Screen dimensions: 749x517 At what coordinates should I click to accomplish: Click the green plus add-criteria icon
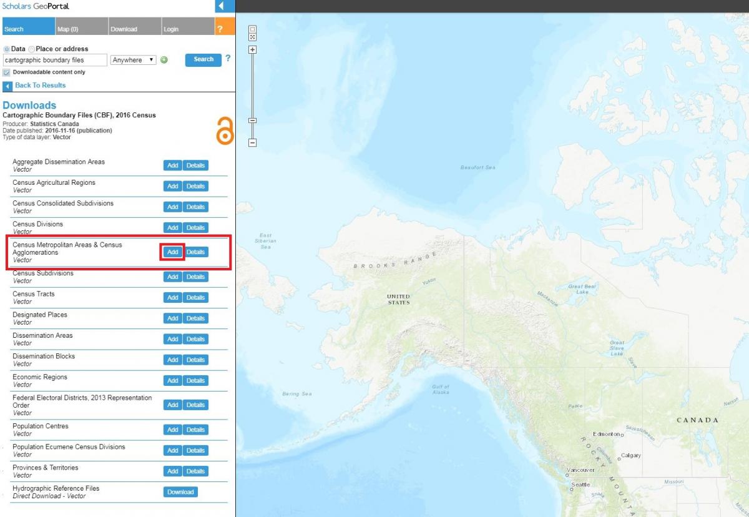(x=164, y=60)
